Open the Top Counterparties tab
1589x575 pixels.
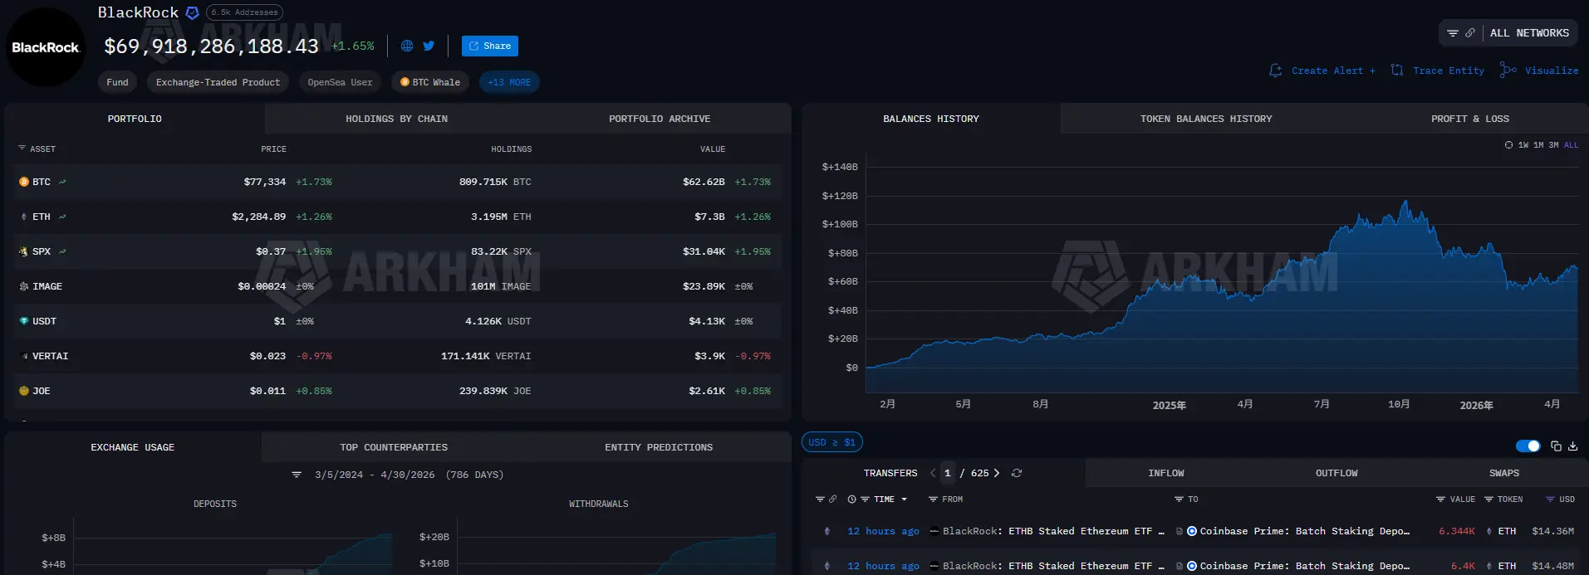tap(394, 447)
